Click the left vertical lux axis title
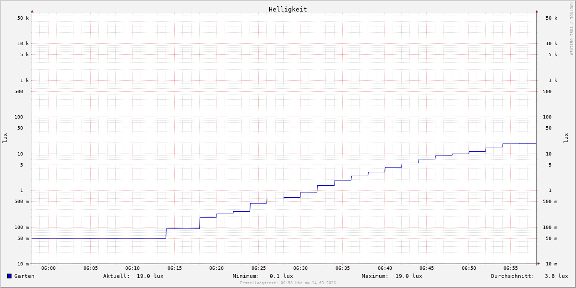 click(x=5, y=138)
